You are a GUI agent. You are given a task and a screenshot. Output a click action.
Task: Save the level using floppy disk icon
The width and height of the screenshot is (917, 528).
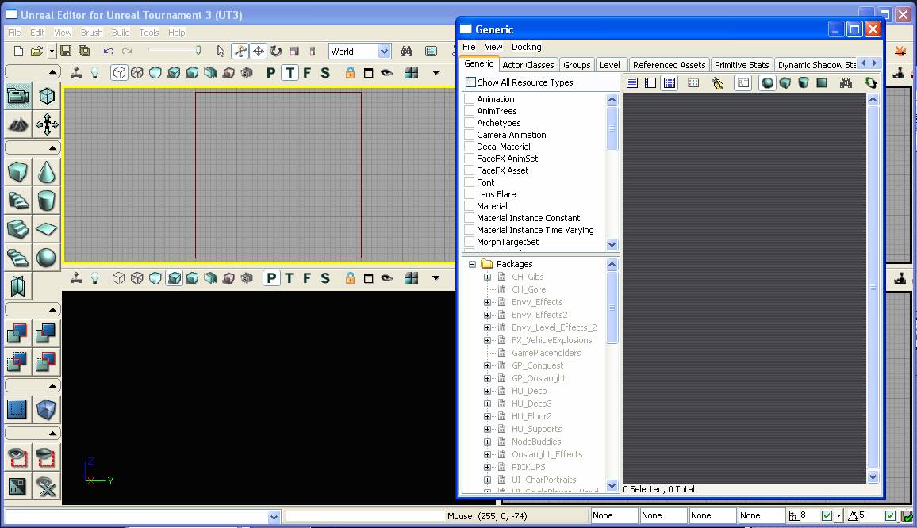66,51
